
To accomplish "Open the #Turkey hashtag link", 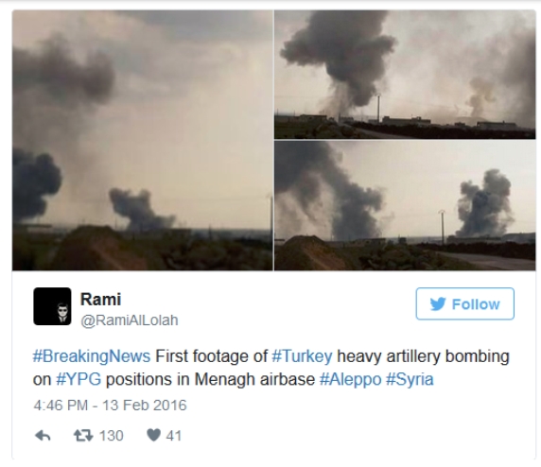I will [x=302, y=356].
